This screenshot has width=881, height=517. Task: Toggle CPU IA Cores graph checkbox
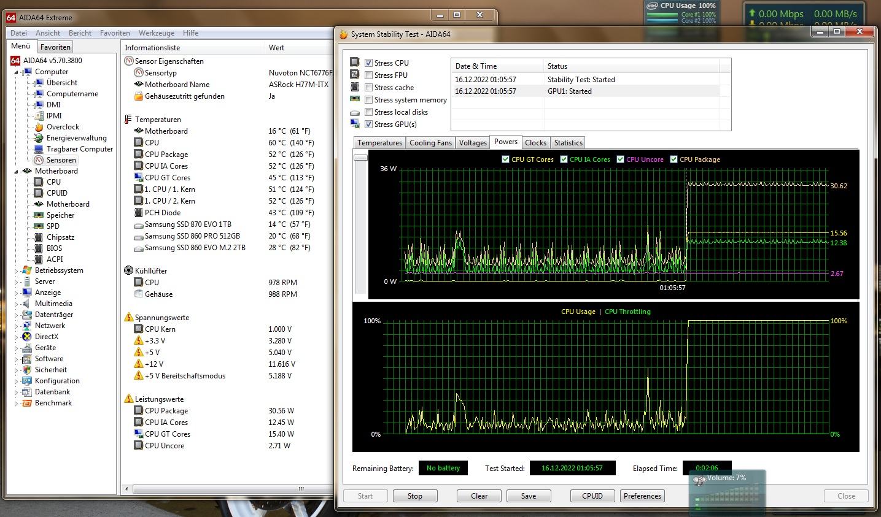pyautogui.click(x=564, y=159)
